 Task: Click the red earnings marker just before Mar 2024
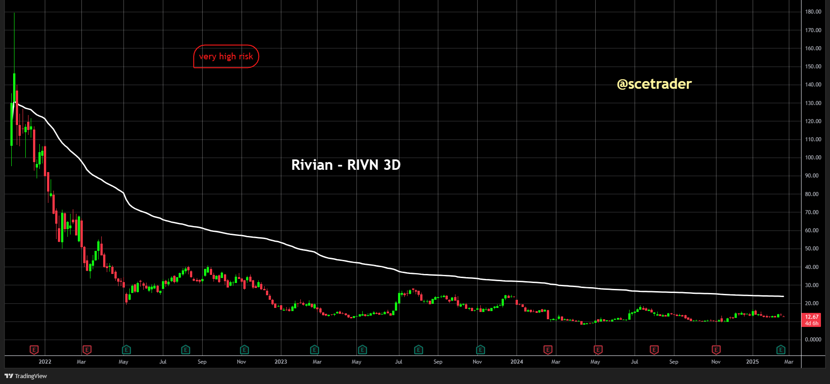[x=548, y=350]
